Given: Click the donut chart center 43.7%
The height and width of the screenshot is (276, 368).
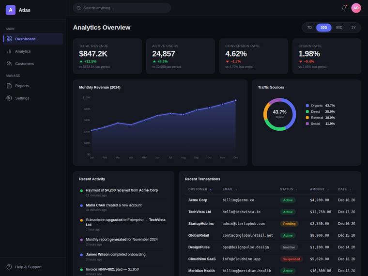Looking at the screenshot, I should (x=279, y=112).
